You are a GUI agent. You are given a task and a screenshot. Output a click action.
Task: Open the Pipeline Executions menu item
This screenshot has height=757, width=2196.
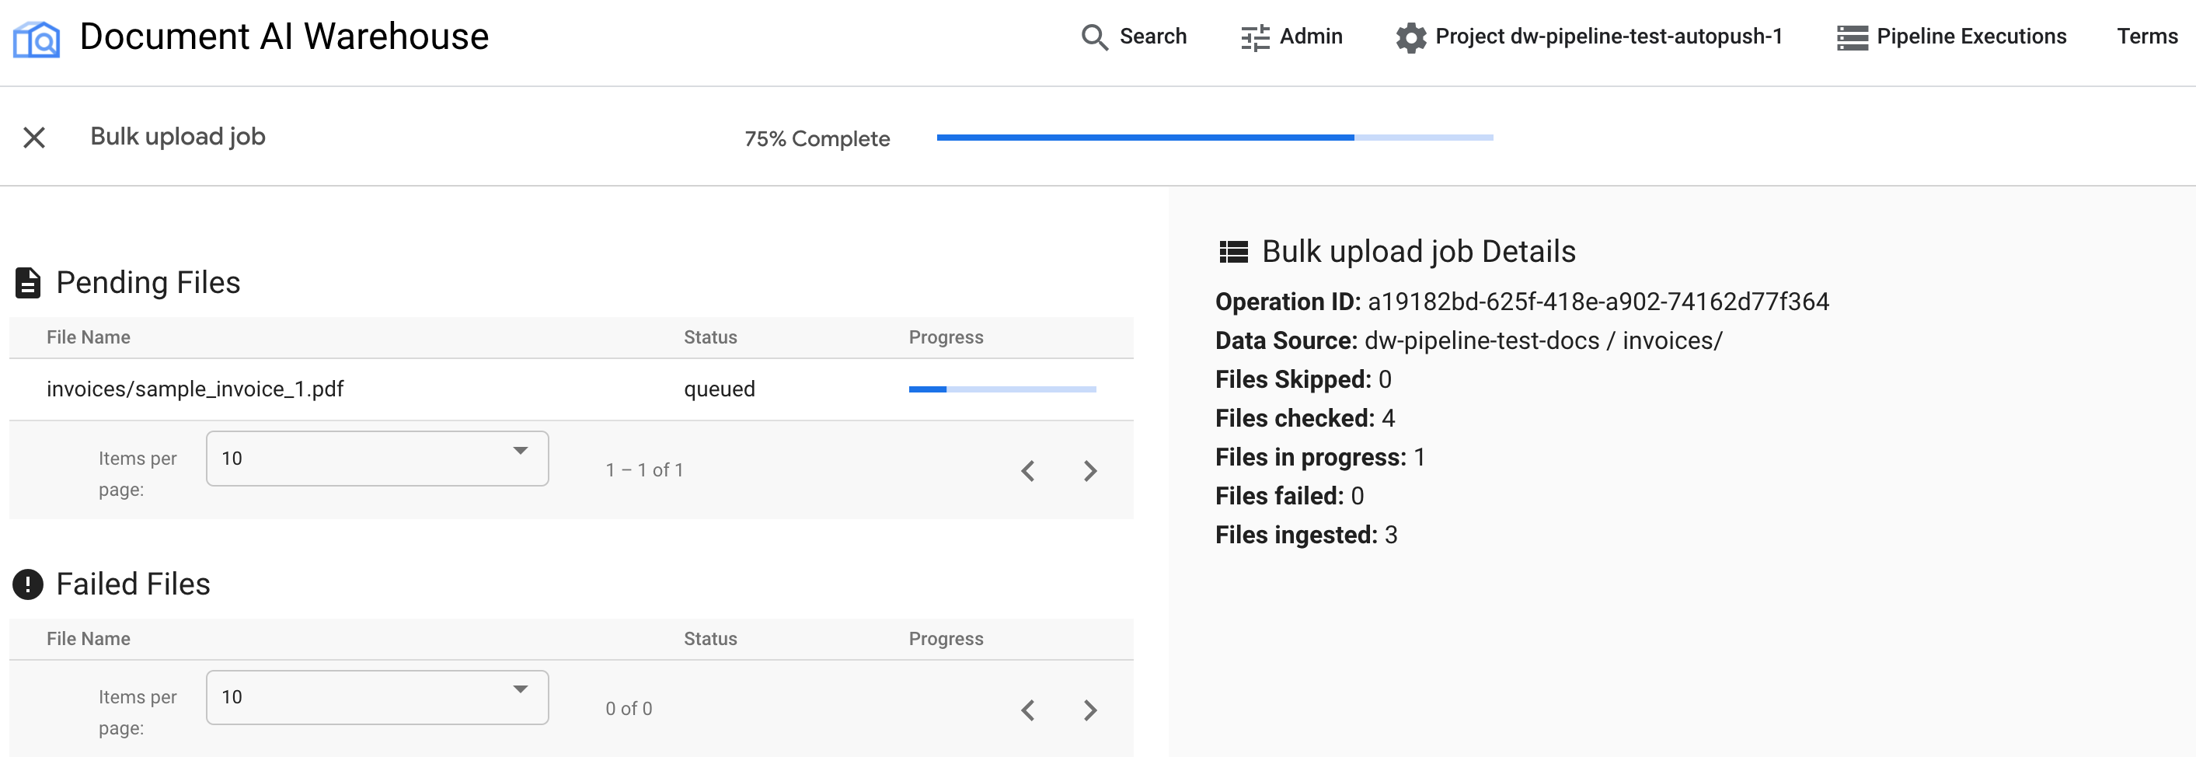click(1970, 37)
